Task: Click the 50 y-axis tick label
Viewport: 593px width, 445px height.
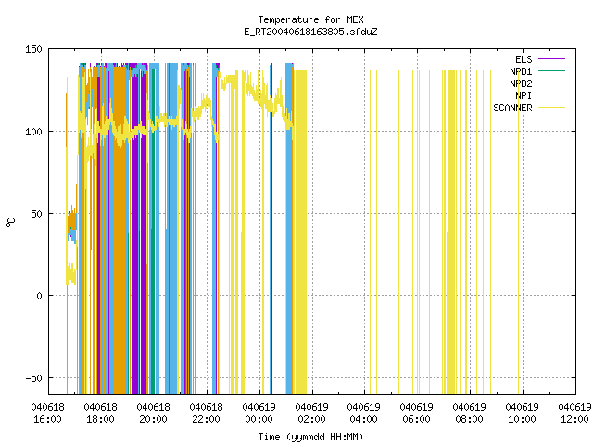Action: (x=37, y=214)
